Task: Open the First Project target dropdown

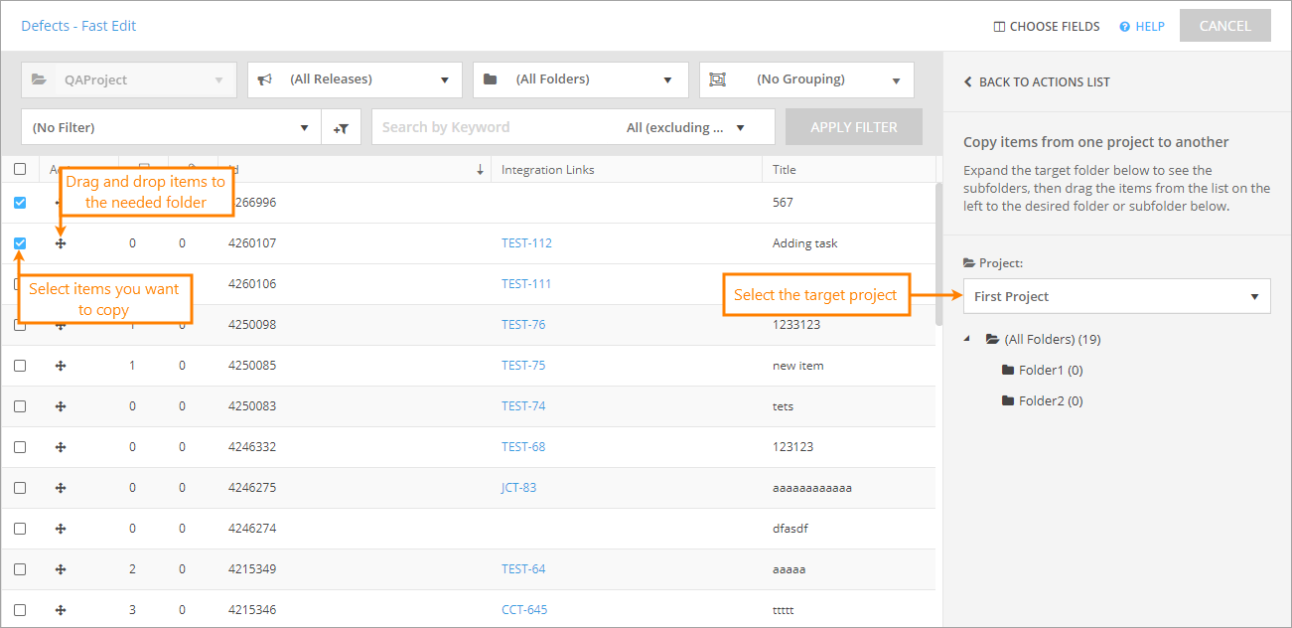Action: pos(1116,296)
